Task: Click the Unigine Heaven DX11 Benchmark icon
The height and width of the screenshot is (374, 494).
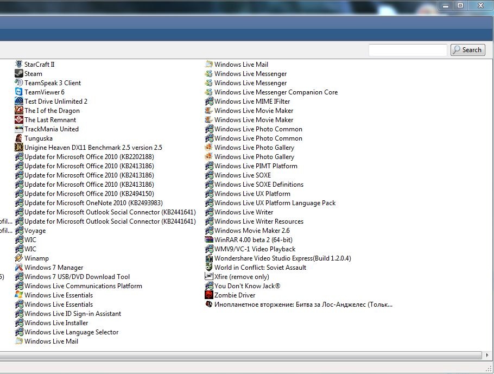Action: (19, 147)
